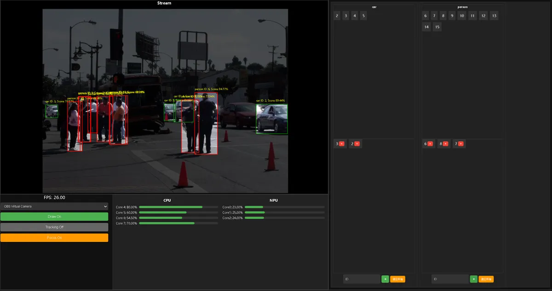Click green add button in car panel
Image resolution: width=552 pixels, height=291 pixels.
(x=385, y=279)
